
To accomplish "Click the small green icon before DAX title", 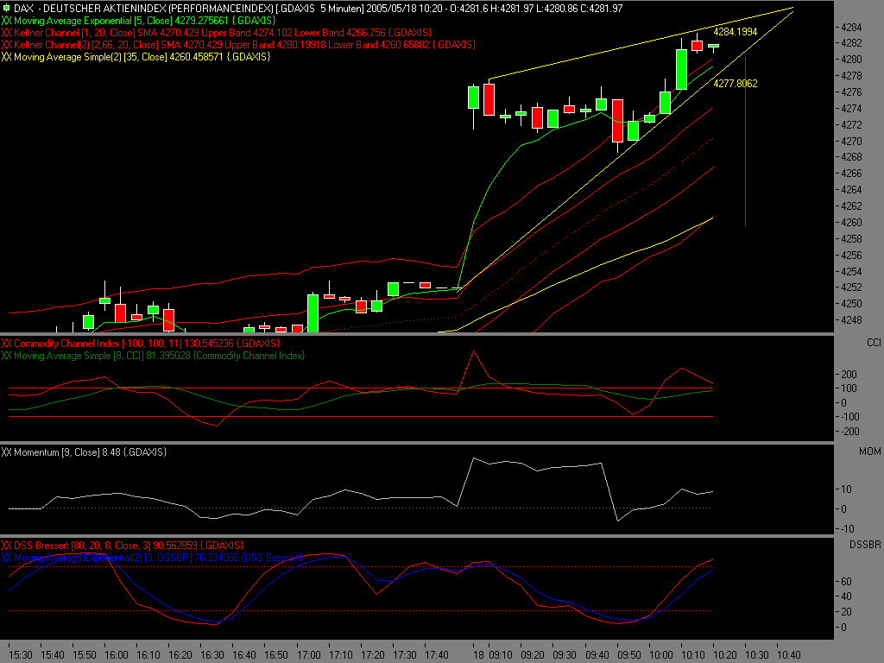I will [6, 9].
